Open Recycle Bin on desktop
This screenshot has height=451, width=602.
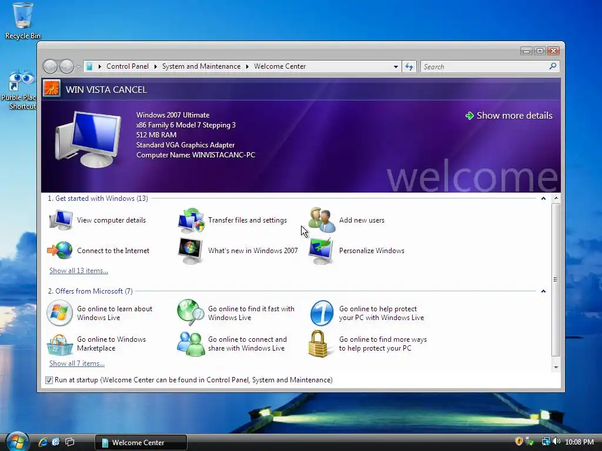tap(23, 21)
